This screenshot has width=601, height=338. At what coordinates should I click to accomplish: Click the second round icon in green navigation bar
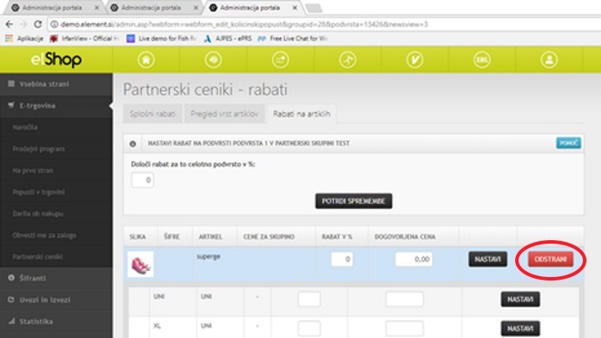point(213,60)
